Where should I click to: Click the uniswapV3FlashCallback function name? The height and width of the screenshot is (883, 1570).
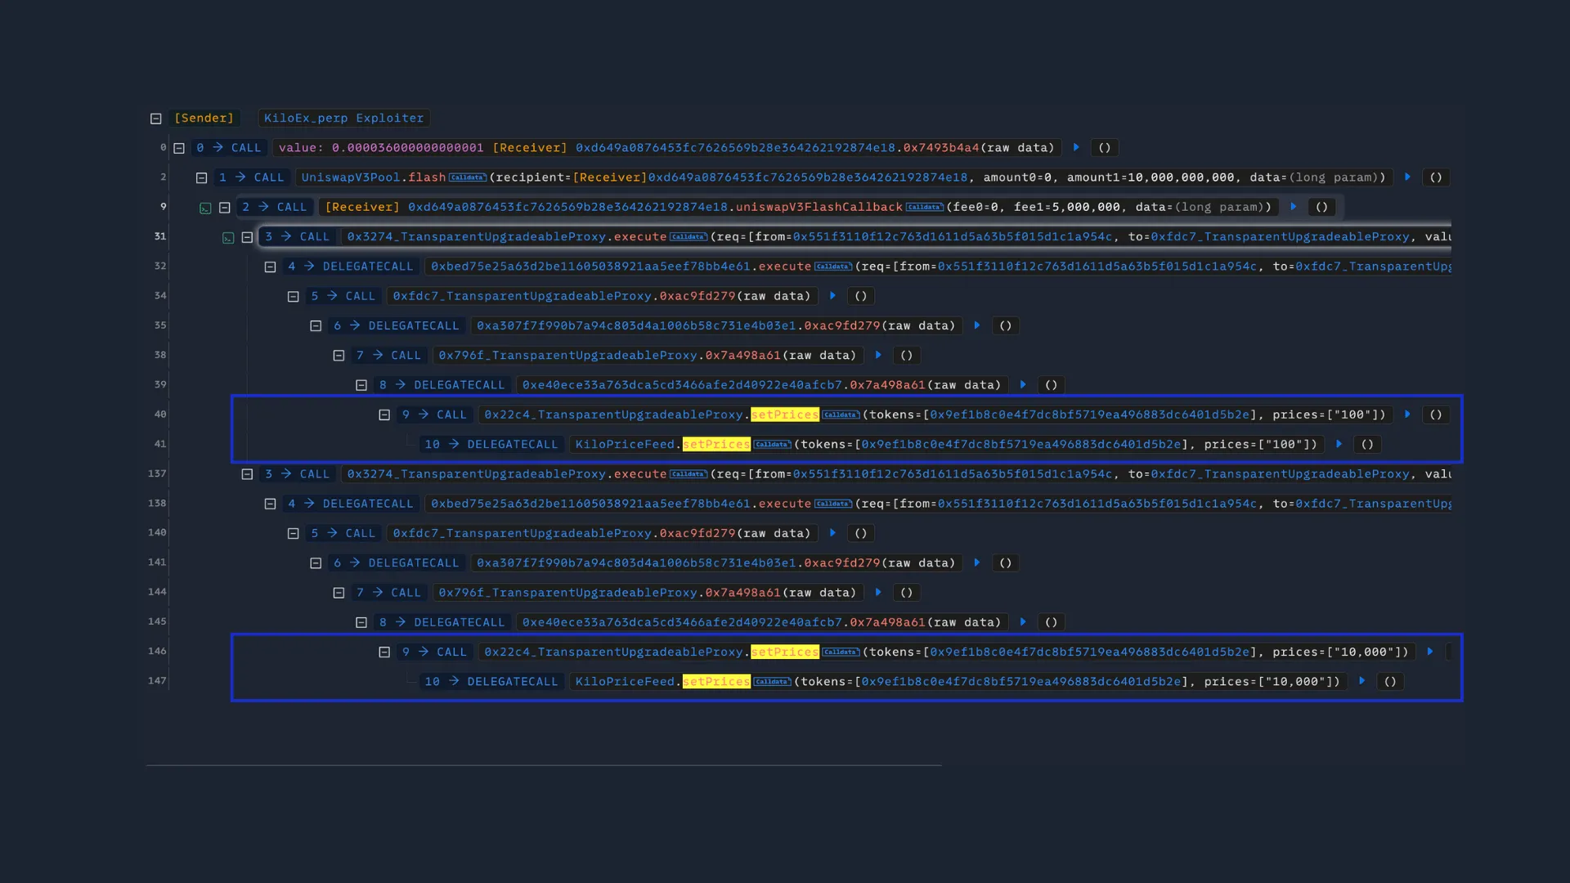[x=819, y=207]
